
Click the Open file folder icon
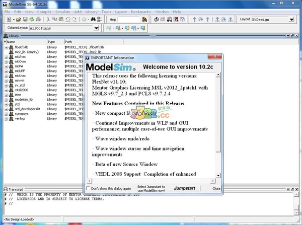(x=17, y=19)
